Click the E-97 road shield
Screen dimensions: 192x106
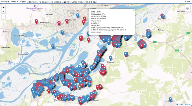[177, 50]
